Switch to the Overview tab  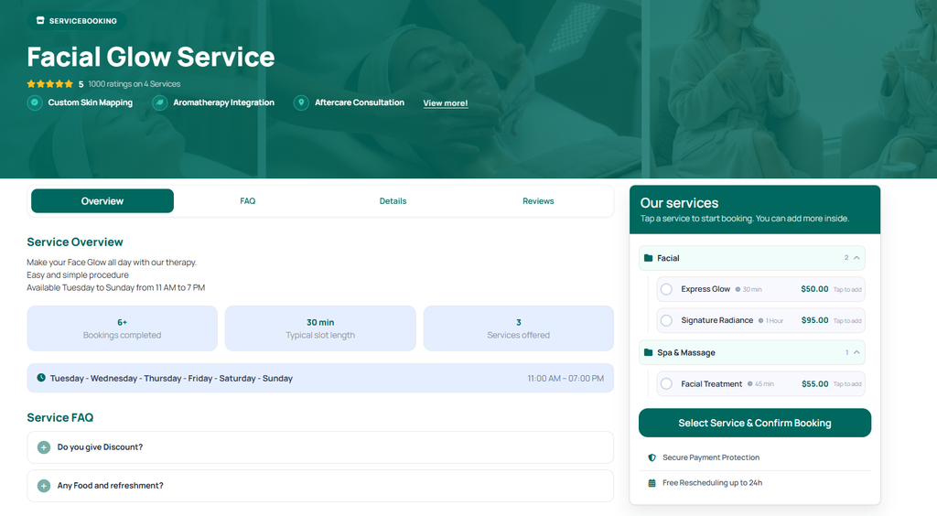102,201
